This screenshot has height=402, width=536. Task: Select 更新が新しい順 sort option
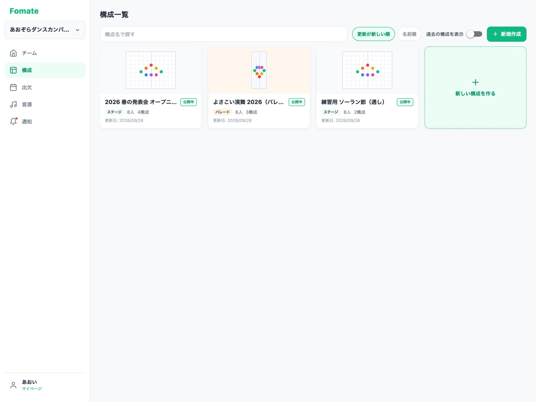click(x=373, y=34)
